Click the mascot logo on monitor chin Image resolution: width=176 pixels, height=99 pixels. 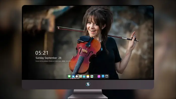[x=88, y=84]
